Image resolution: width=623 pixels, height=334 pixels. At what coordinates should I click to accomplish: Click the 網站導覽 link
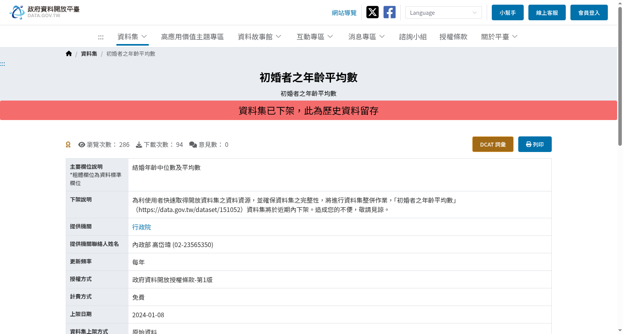(344, 13)
